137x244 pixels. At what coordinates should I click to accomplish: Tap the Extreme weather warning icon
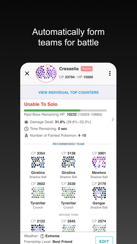[x=42, y=236]
